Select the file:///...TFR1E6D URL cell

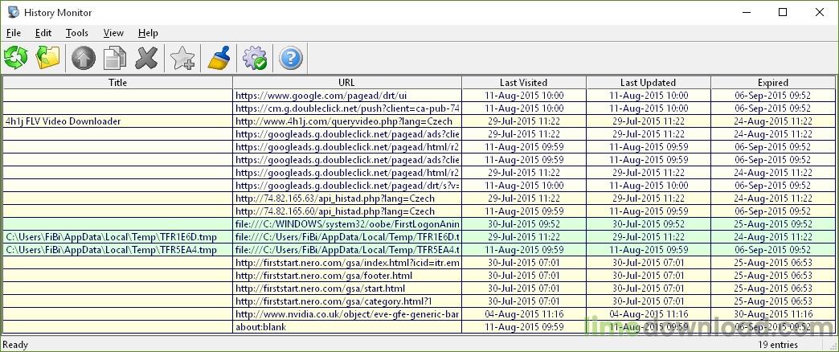(346, 237)
